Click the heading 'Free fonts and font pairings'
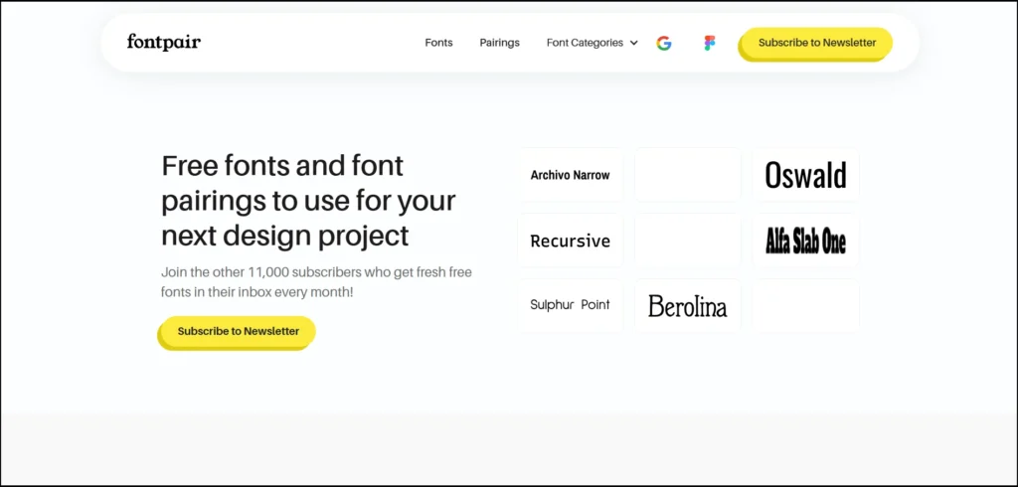This screenshot has height=487, width=1018. (x=308, y=201)
